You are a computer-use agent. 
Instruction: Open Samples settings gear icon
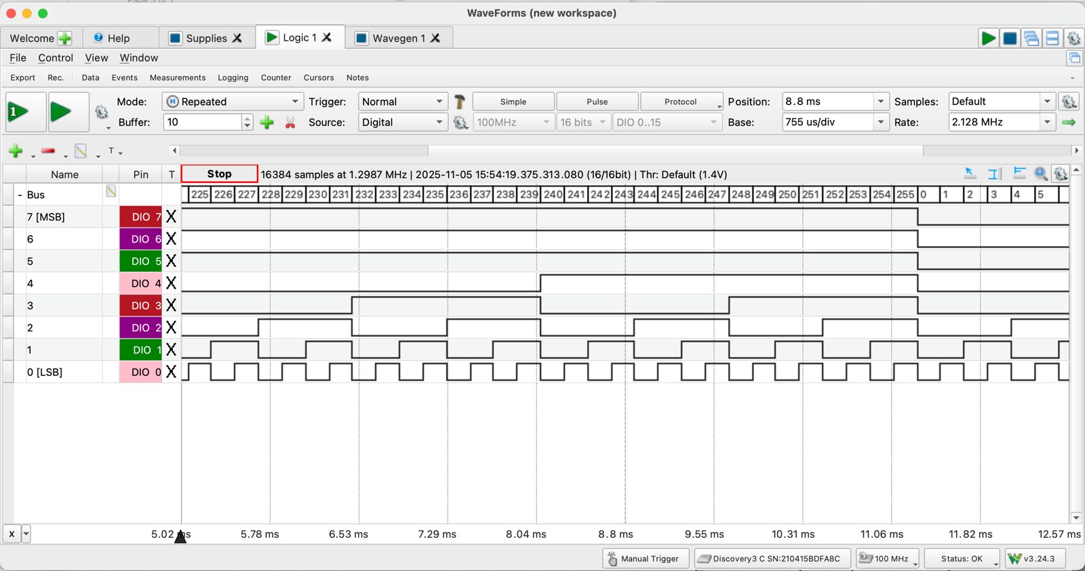tap(1069, 102)
